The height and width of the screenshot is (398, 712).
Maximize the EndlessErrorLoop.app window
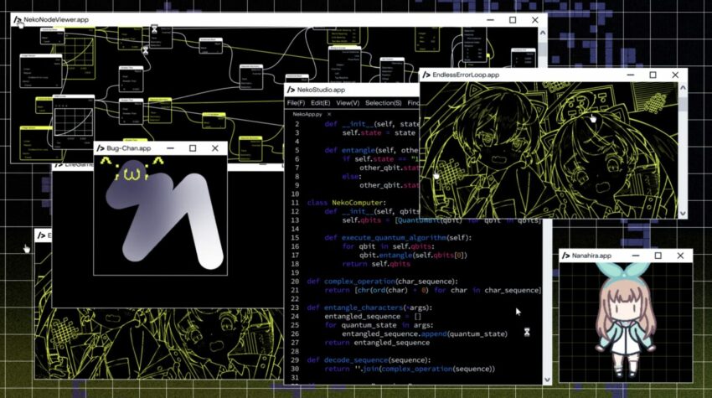pos(653,75)
